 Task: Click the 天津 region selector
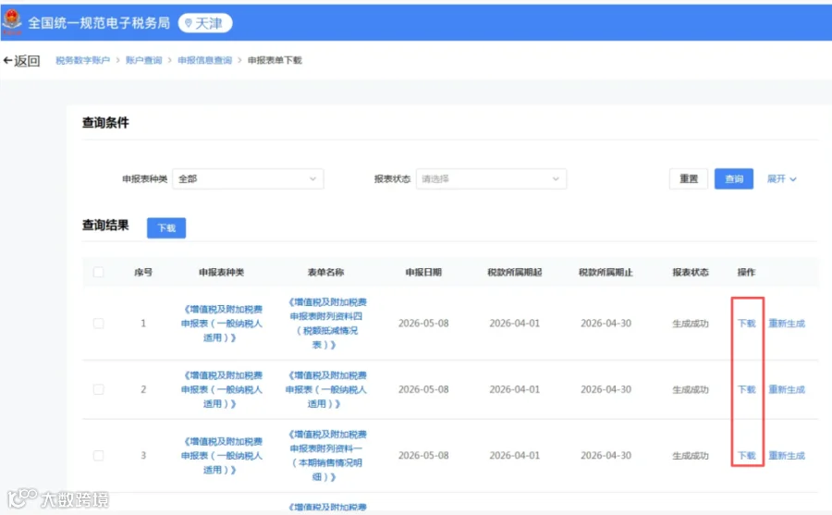(205, 23)
